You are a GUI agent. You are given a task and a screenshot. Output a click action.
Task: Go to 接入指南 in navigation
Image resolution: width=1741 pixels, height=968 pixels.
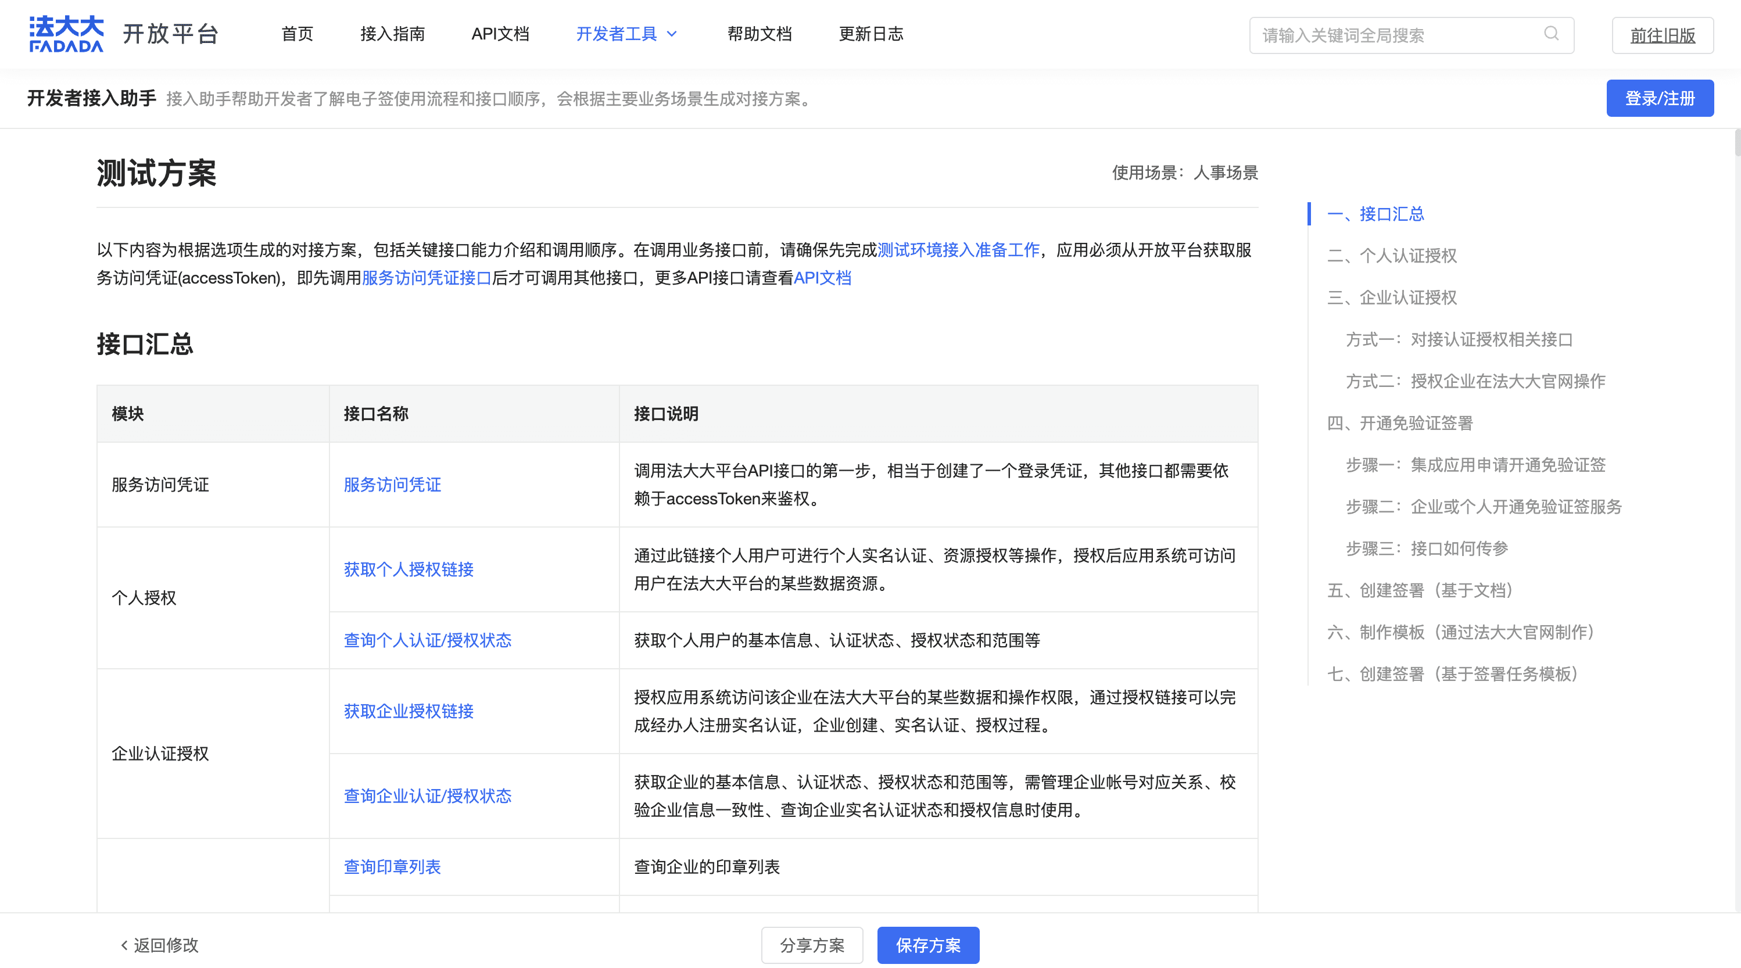tap(392, 34)
